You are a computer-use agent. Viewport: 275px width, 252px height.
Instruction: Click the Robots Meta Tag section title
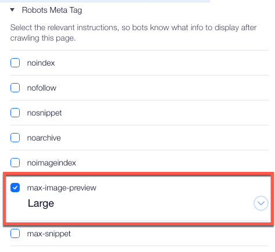[52, 10]
